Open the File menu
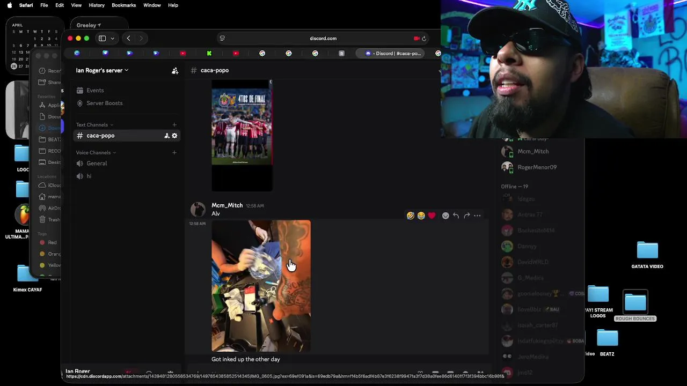687x386 pixels. 44,5
